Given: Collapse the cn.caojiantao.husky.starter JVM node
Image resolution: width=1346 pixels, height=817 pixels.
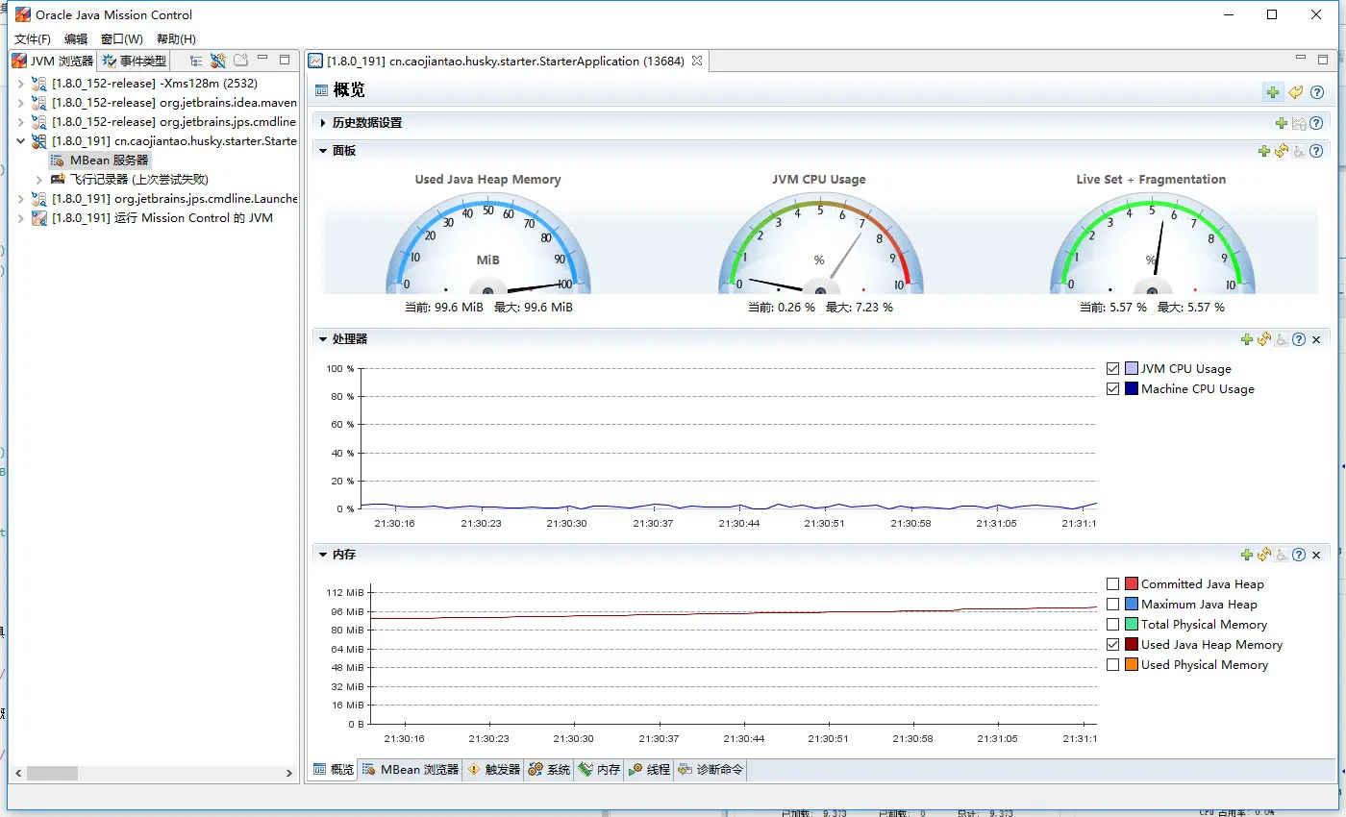Looking at the screenshot, I should pyautogui.click(x=21, y=141).
